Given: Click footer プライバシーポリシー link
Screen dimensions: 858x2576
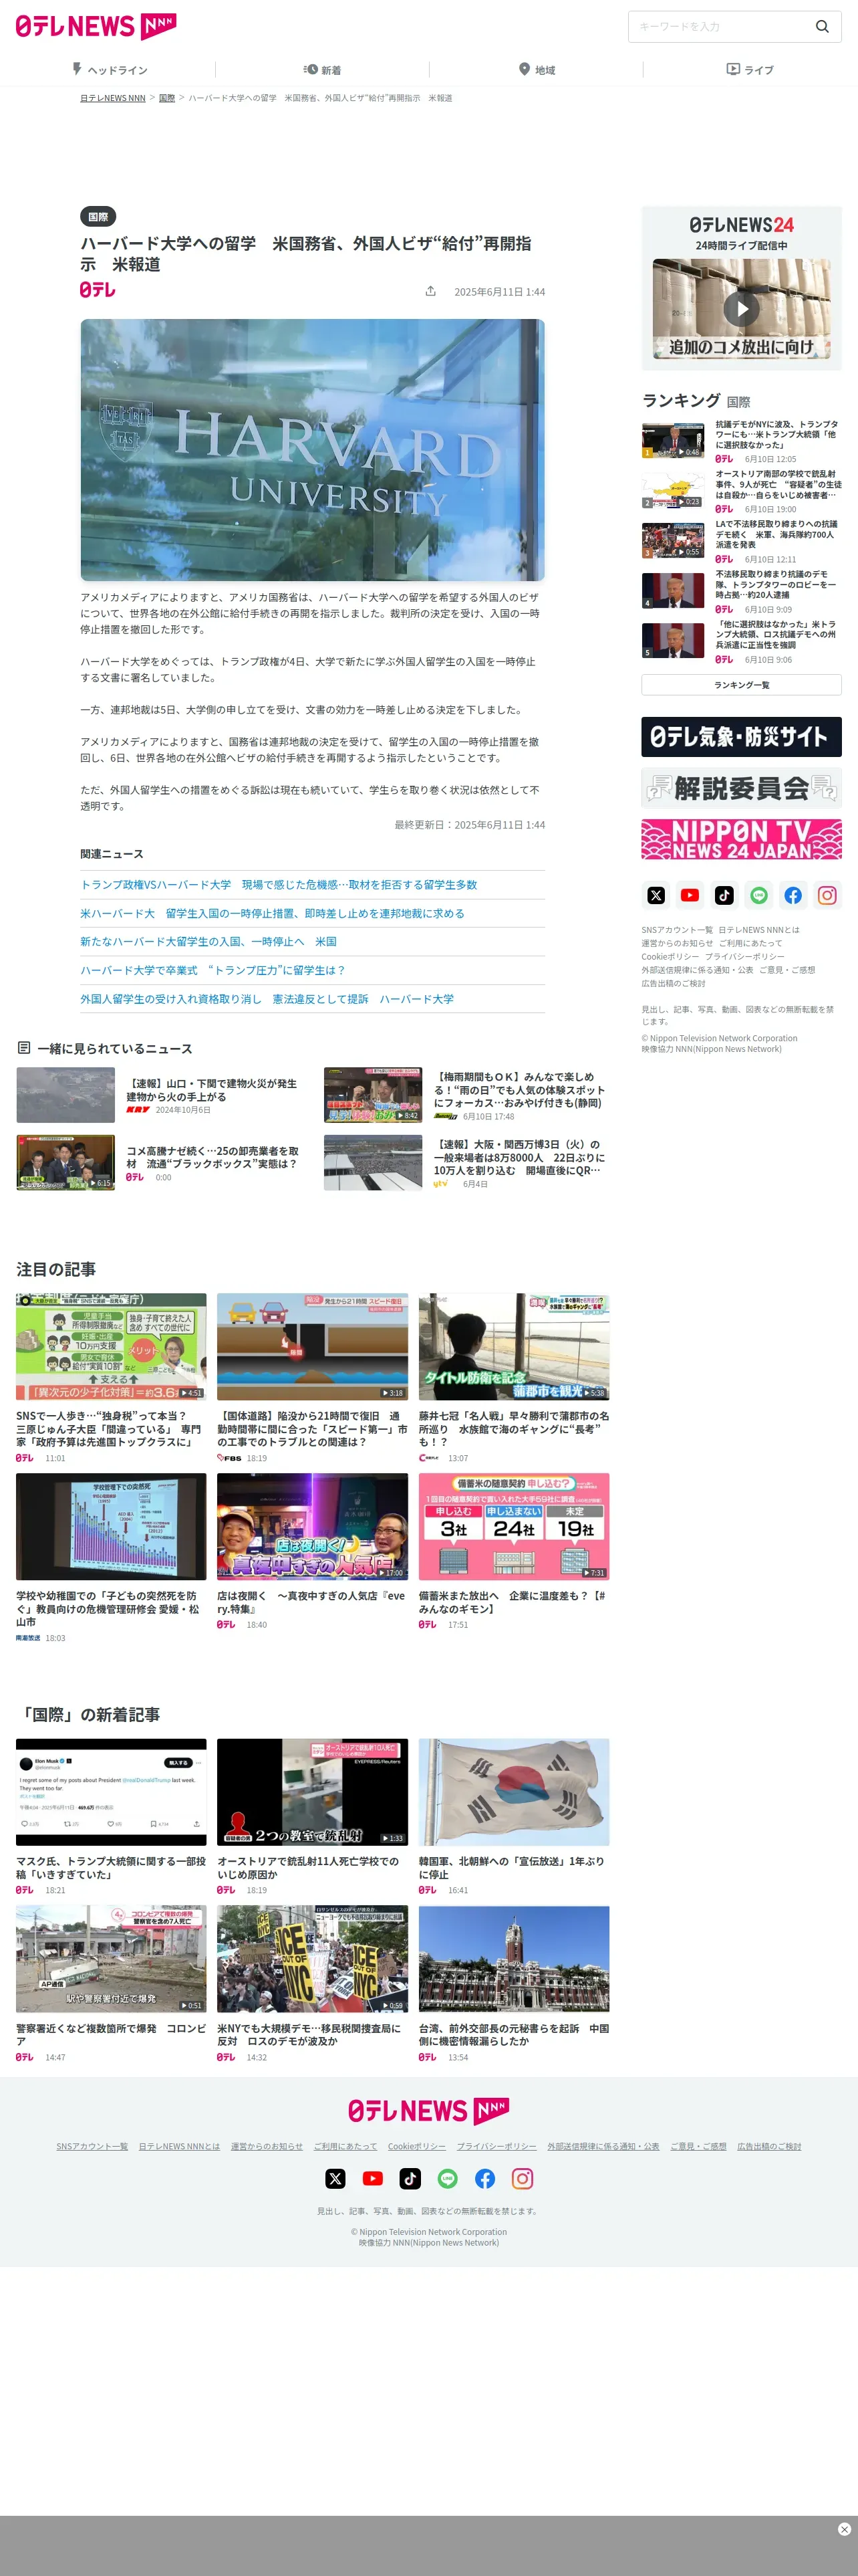Looking at the screenshot, I should pyautogui.click(x=496, y=2146).
